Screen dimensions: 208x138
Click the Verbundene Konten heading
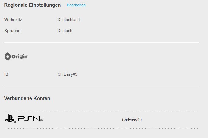pos(27,99)
